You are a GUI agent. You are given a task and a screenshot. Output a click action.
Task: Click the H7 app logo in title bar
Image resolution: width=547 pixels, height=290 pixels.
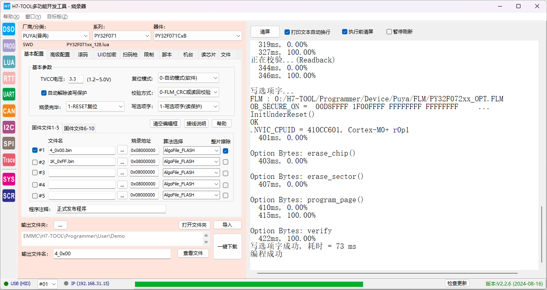(7, 6)
